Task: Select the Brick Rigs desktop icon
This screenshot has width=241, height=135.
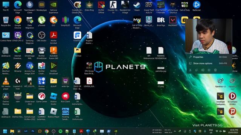Action: (161, 21)
